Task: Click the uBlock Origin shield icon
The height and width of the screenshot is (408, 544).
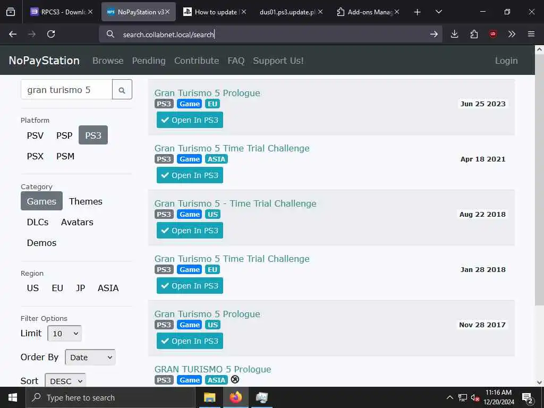Action: [x=493, y=34]
